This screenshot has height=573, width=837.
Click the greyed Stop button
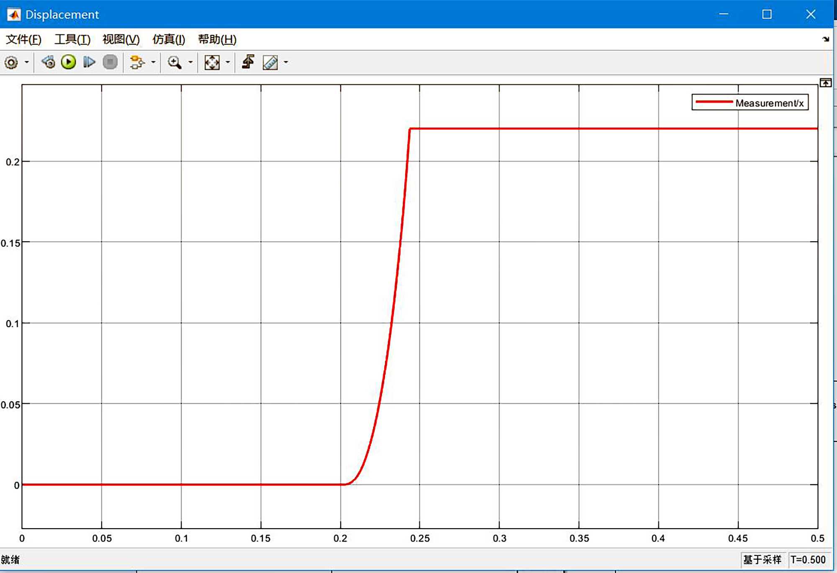[x=110, y=62]
